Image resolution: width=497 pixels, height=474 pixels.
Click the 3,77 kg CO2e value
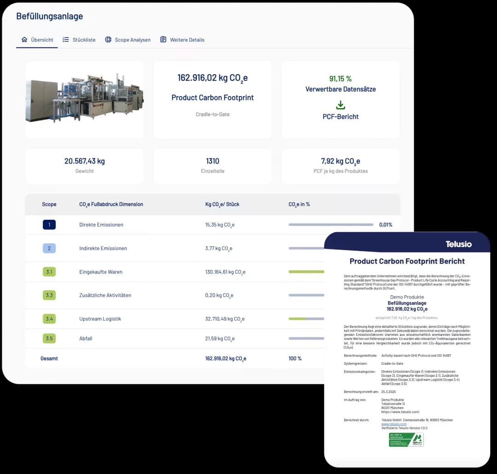click(219, 248)
